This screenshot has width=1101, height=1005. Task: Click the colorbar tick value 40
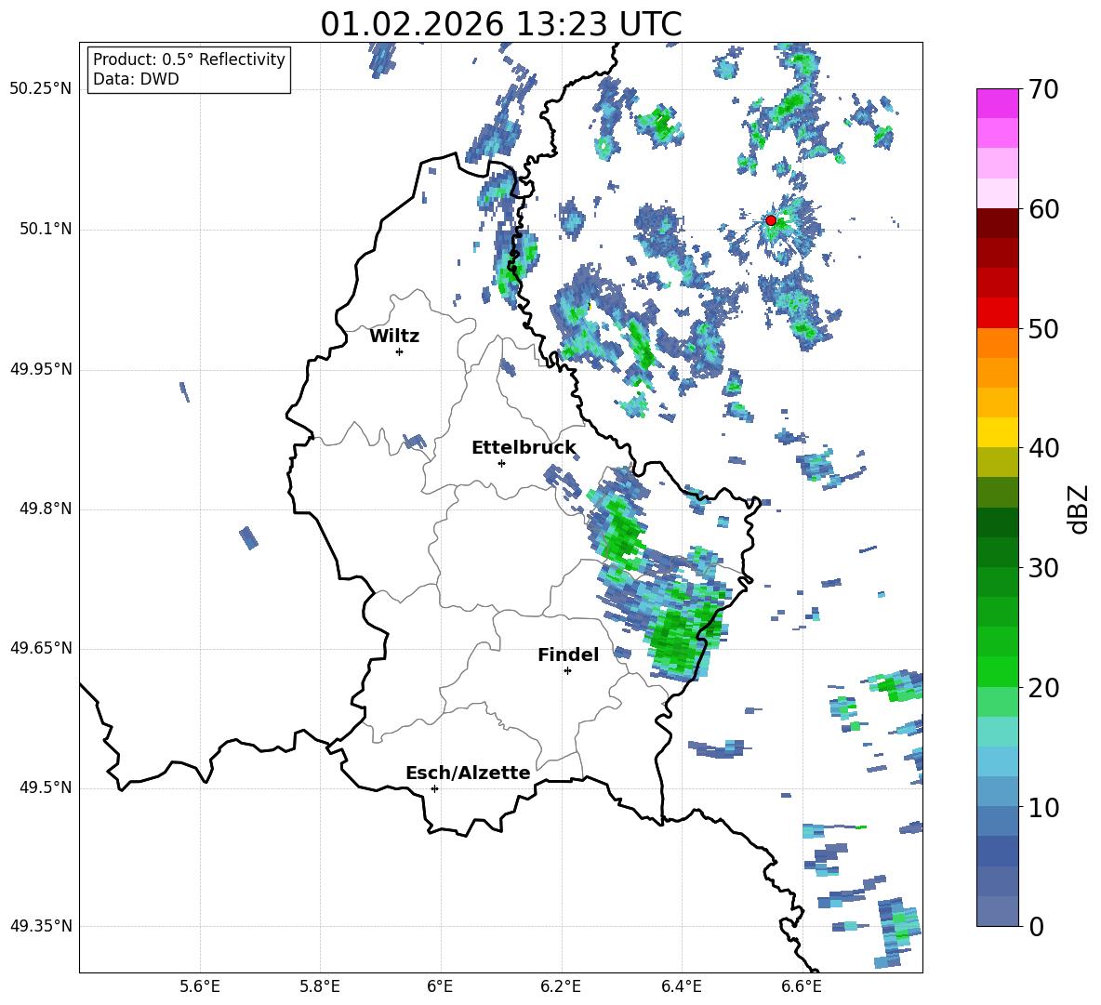(1043, 448)
